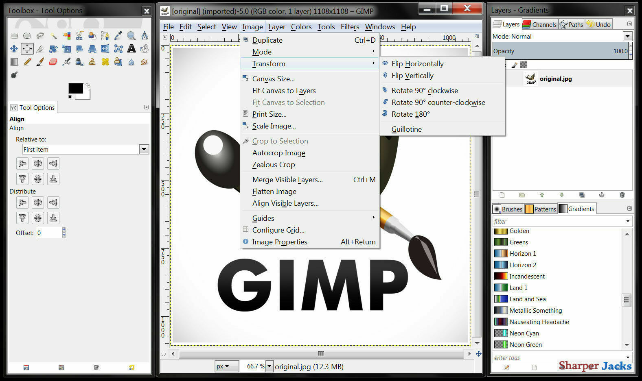
Task: Toggle lock alpha channel checkerboard icon
Action: pos(524,65)
